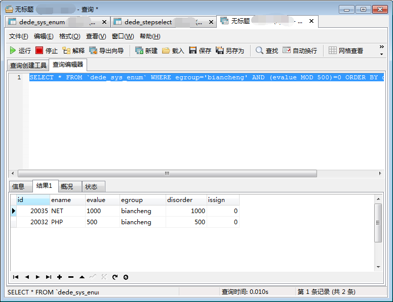Viewport: 393px width, 302px height.
Task: Open the 导出向导 (Export Wizard)
Action: pos(93,51)
